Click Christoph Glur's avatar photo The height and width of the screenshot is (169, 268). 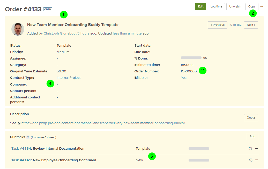(18, 29)
